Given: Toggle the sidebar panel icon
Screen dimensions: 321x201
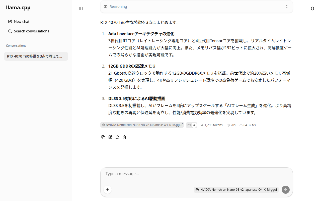Looking at the screenshot, I should (x=81, y=9).
